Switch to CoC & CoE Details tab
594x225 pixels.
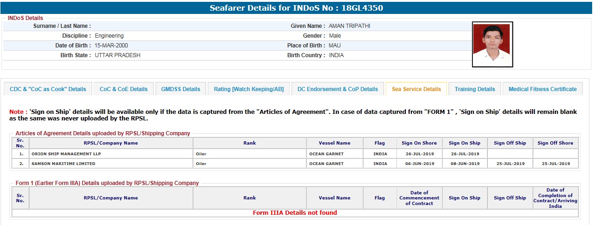click(x=123, y=89)
